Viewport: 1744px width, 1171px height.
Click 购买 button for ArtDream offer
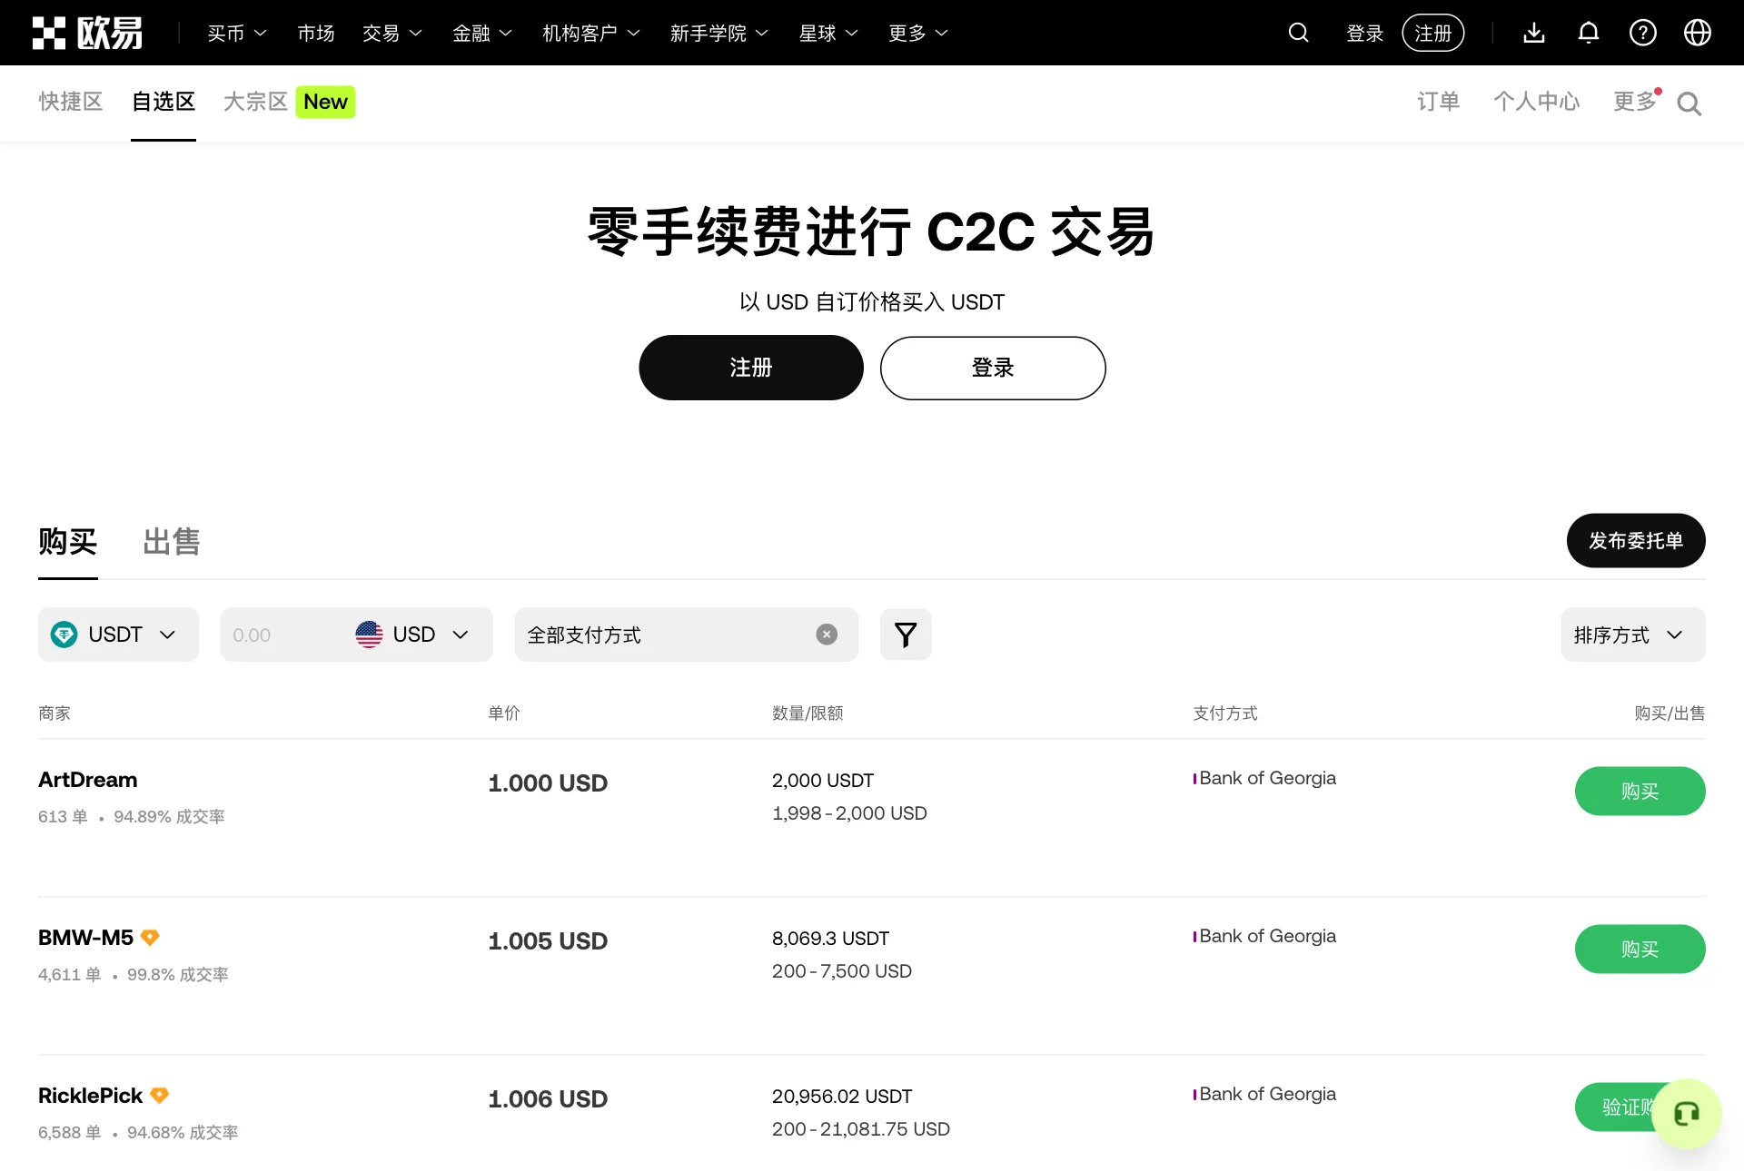point(1640,792)
